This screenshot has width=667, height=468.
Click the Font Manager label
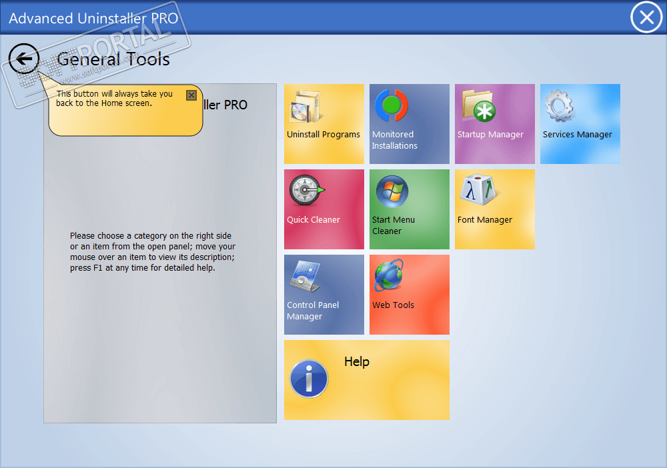(x=484, y=220)
